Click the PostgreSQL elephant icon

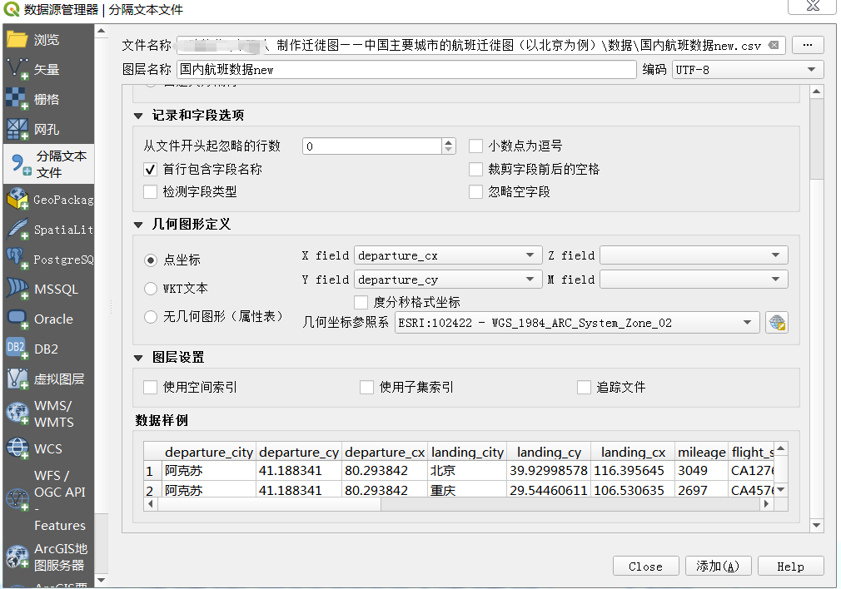[17, 260]
